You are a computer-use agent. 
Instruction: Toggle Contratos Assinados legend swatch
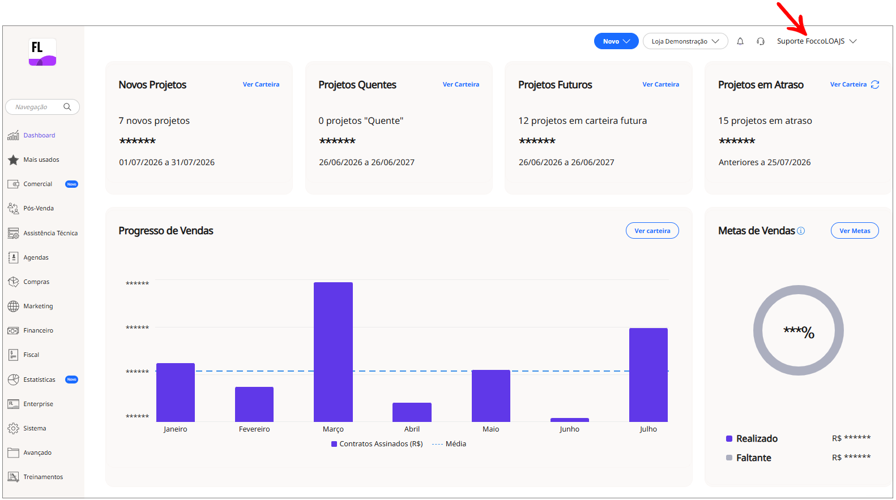(x=334, y=444)
